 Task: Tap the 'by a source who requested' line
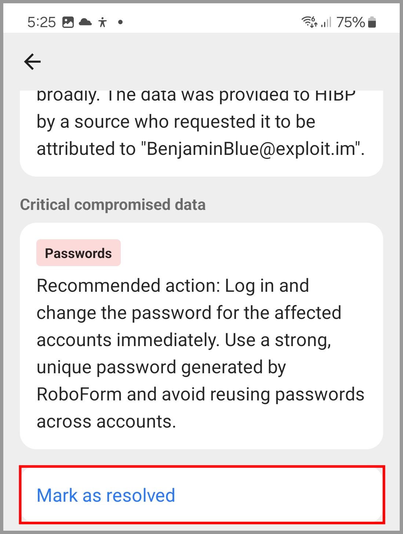176,122
